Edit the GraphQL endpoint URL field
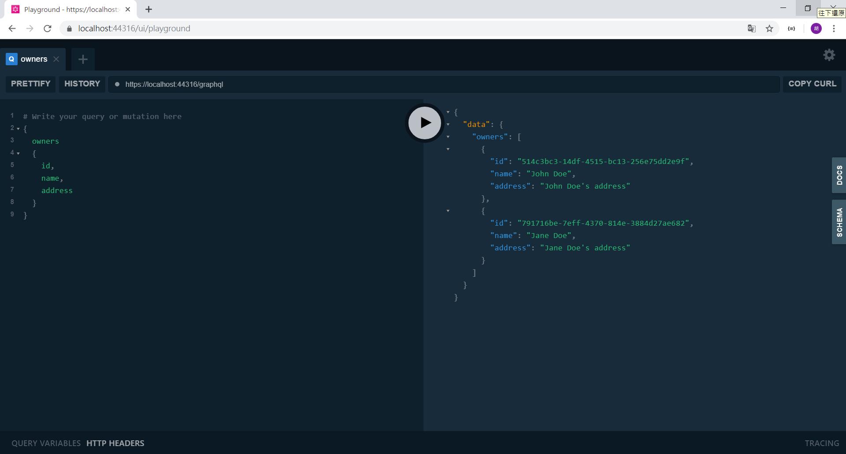846x454 pixels. 444,84
